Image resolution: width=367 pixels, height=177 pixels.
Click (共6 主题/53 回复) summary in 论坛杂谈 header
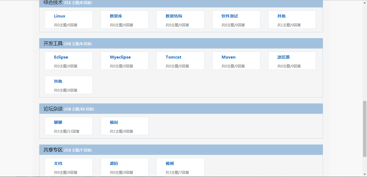pos(79,109)
